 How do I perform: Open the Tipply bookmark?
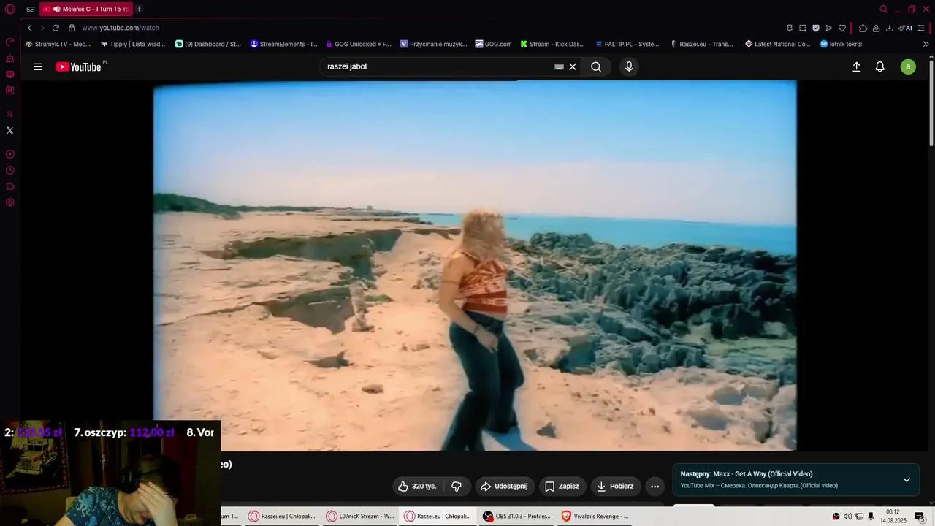[133, 44]
